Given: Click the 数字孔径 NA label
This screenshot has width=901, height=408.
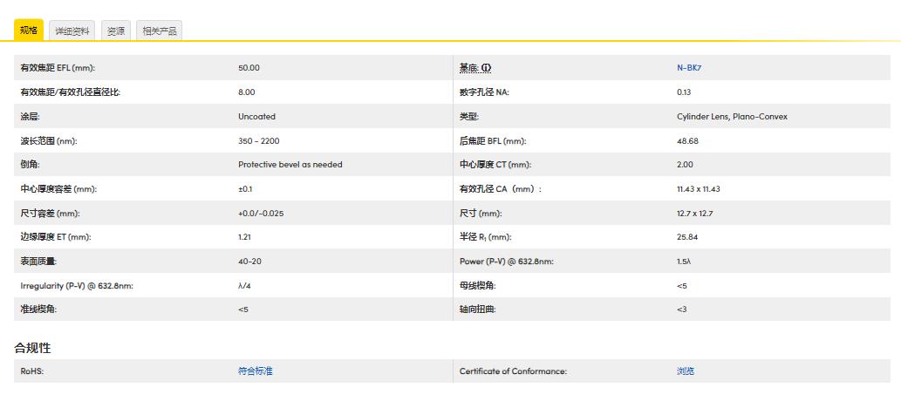Looking at the screenshot, I should 484,92.
